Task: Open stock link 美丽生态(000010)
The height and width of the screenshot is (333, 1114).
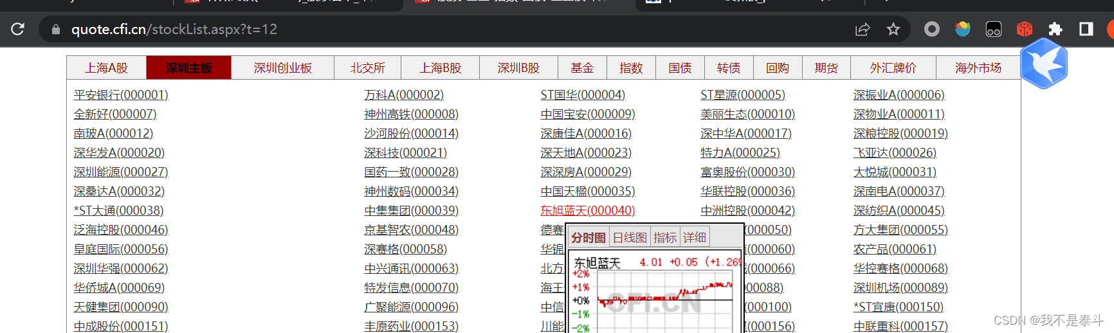Action: [x=748, y=114]
